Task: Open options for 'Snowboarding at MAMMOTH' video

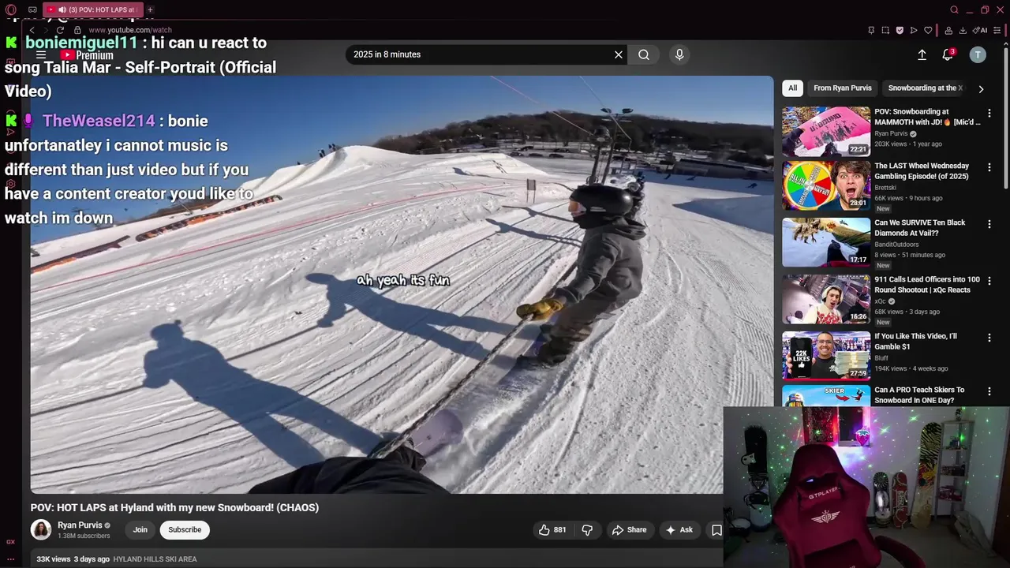Action: coord(989,113)
